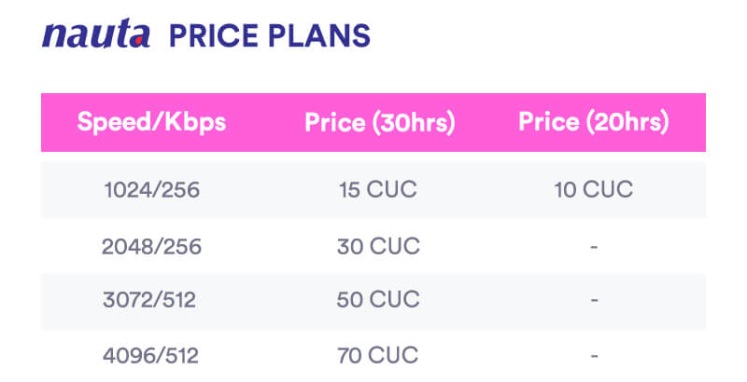The width and height of the screenshot is (747, 382).
Task: Select the 3072/512 speed cell
Action: click(x=151, y=301)
